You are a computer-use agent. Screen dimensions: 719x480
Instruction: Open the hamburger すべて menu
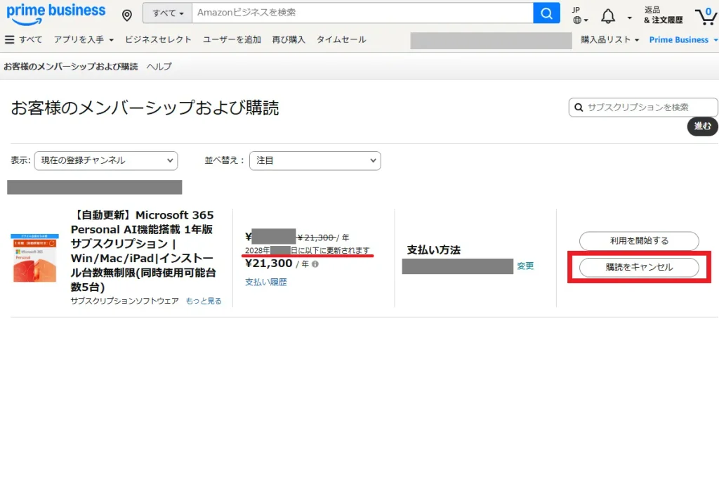tap(23, 39)
